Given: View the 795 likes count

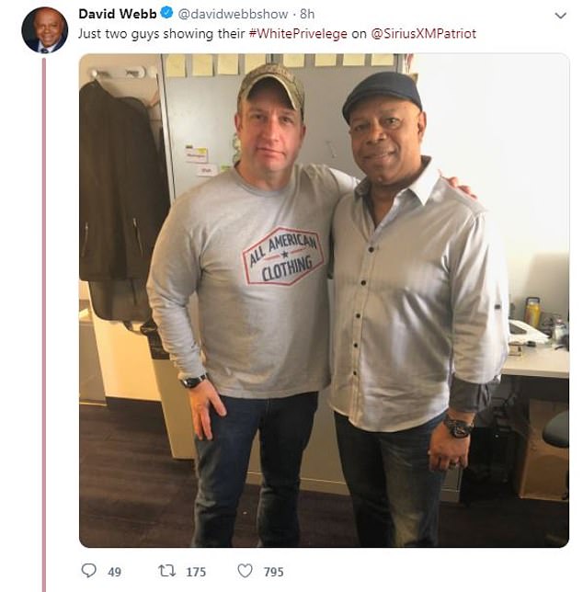Looking at the screenshot, I should click(274, 572).
